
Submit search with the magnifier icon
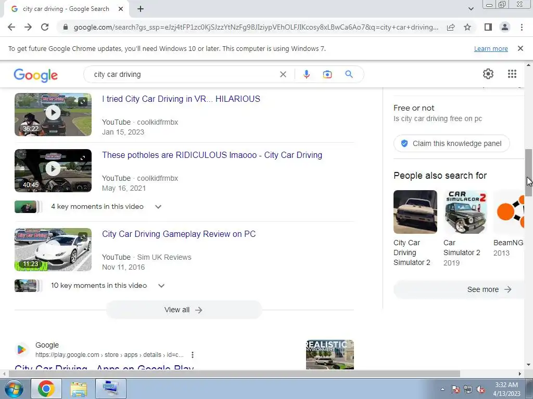click(x=349, y=74)
